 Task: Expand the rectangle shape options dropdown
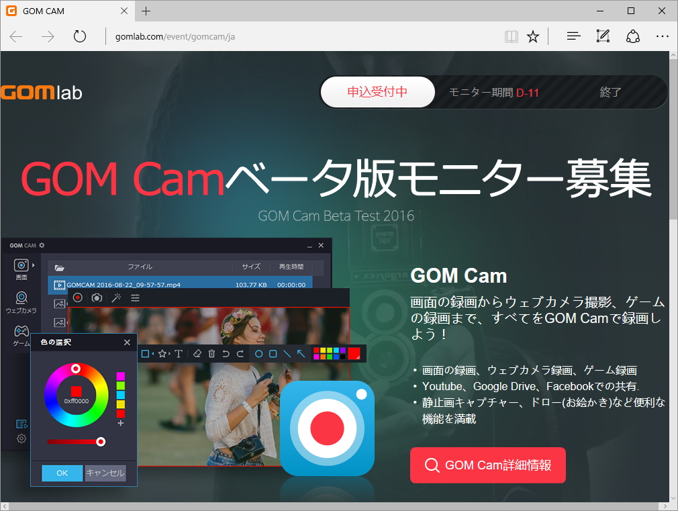(x=154, y=353)
